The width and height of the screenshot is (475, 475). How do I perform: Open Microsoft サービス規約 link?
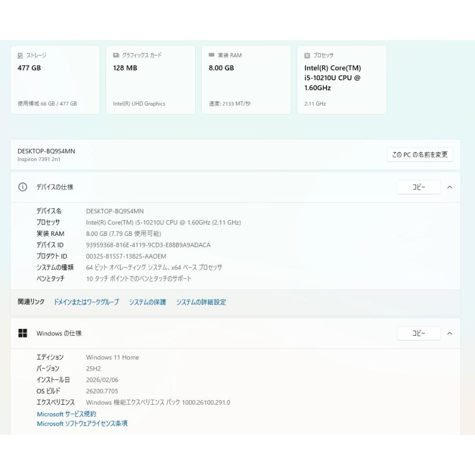(66, 414)
